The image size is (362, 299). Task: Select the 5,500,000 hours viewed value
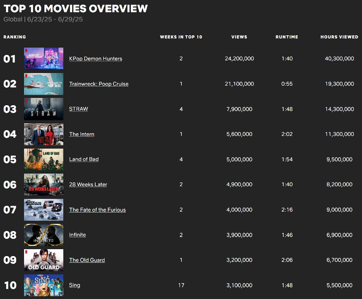(339, 285)
